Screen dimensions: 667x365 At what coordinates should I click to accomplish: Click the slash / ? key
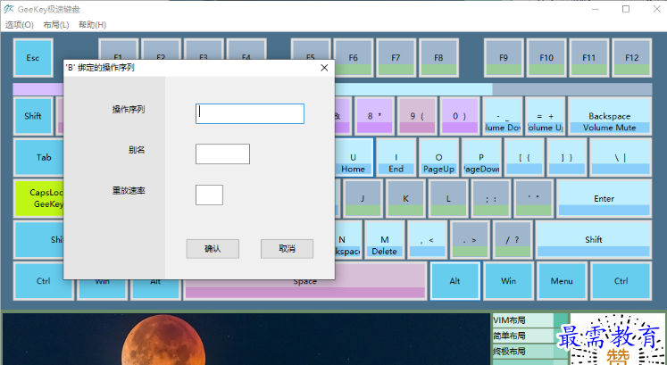(513, 240)
